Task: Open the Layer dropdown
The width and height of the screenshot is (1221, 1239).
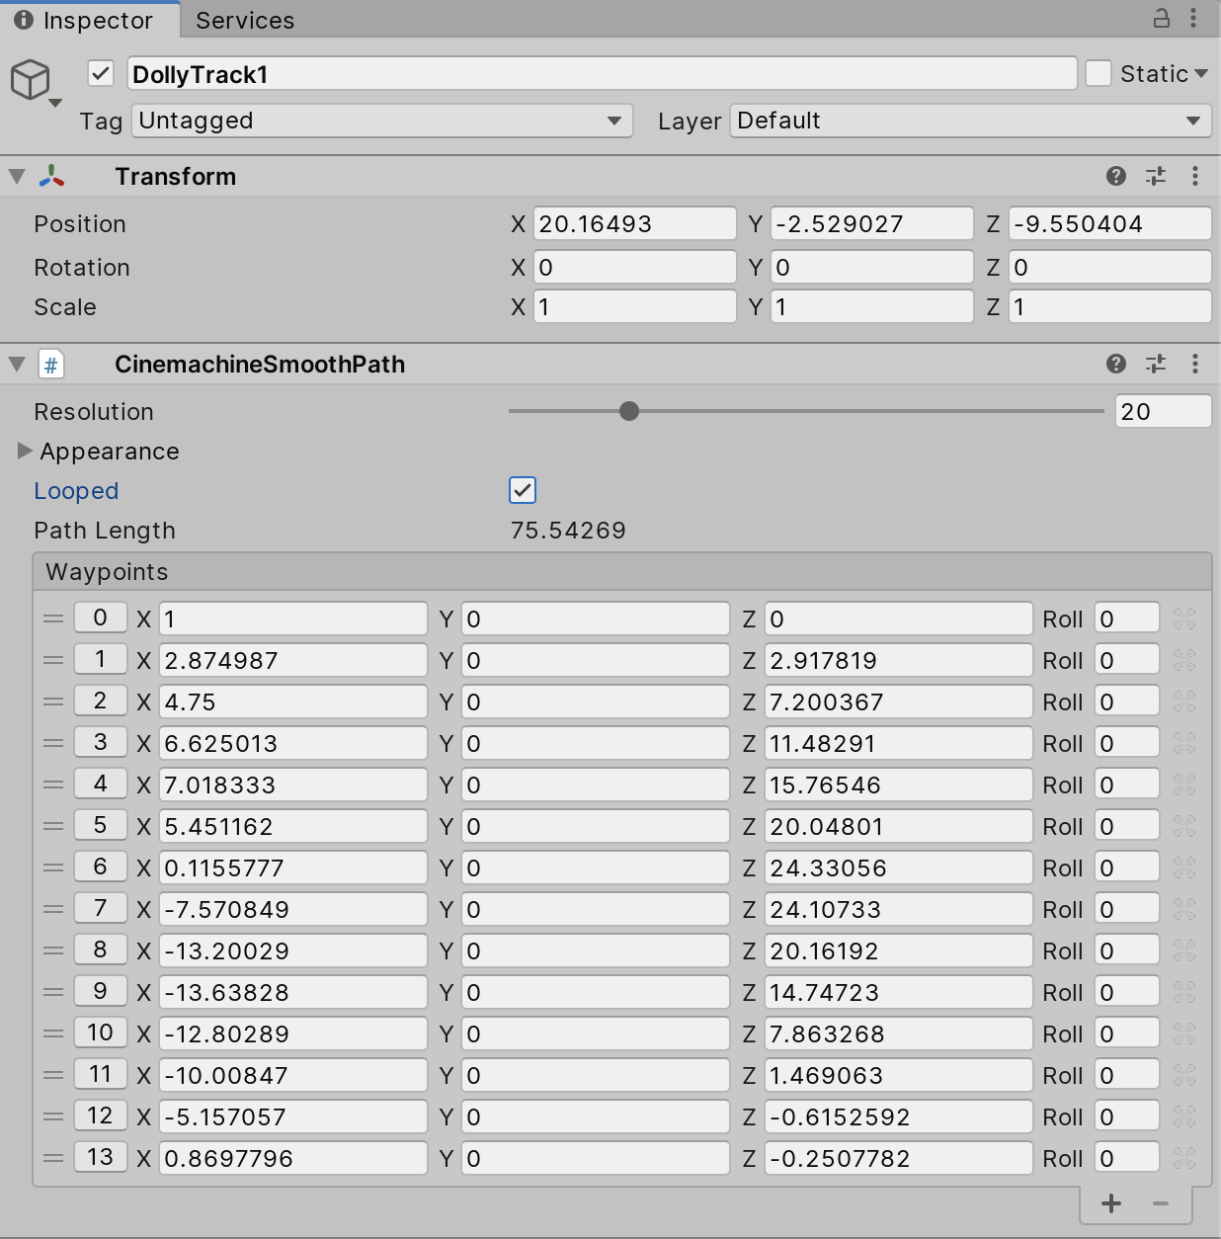Action: [x=970, y=121]
